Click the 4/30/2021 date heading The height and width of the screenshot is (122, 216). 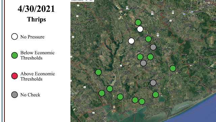[36, 9]
